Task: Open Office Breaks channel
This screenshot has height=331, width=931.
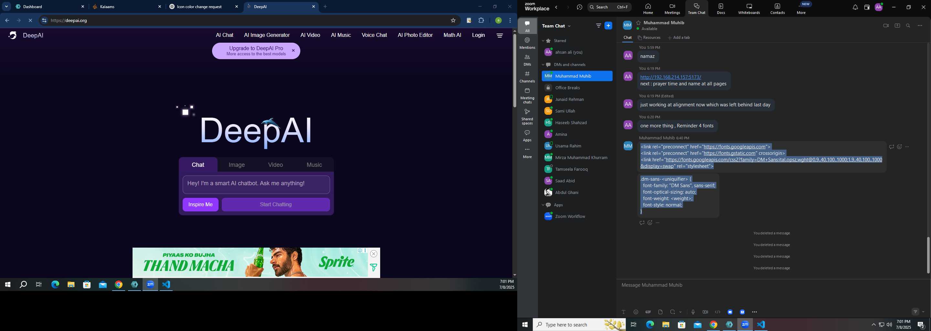Action: pos(577,88)
